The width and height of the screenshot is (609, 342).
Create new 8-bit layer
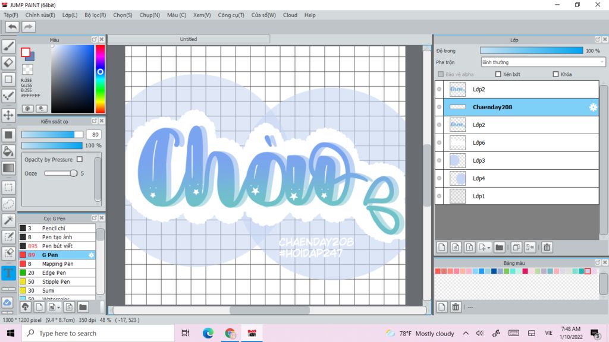tap(456, 248)
